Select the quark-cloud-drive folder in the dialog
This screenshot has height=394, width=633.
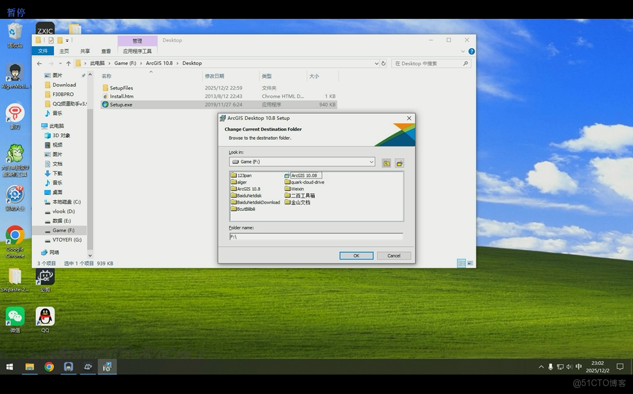[307, 182]
